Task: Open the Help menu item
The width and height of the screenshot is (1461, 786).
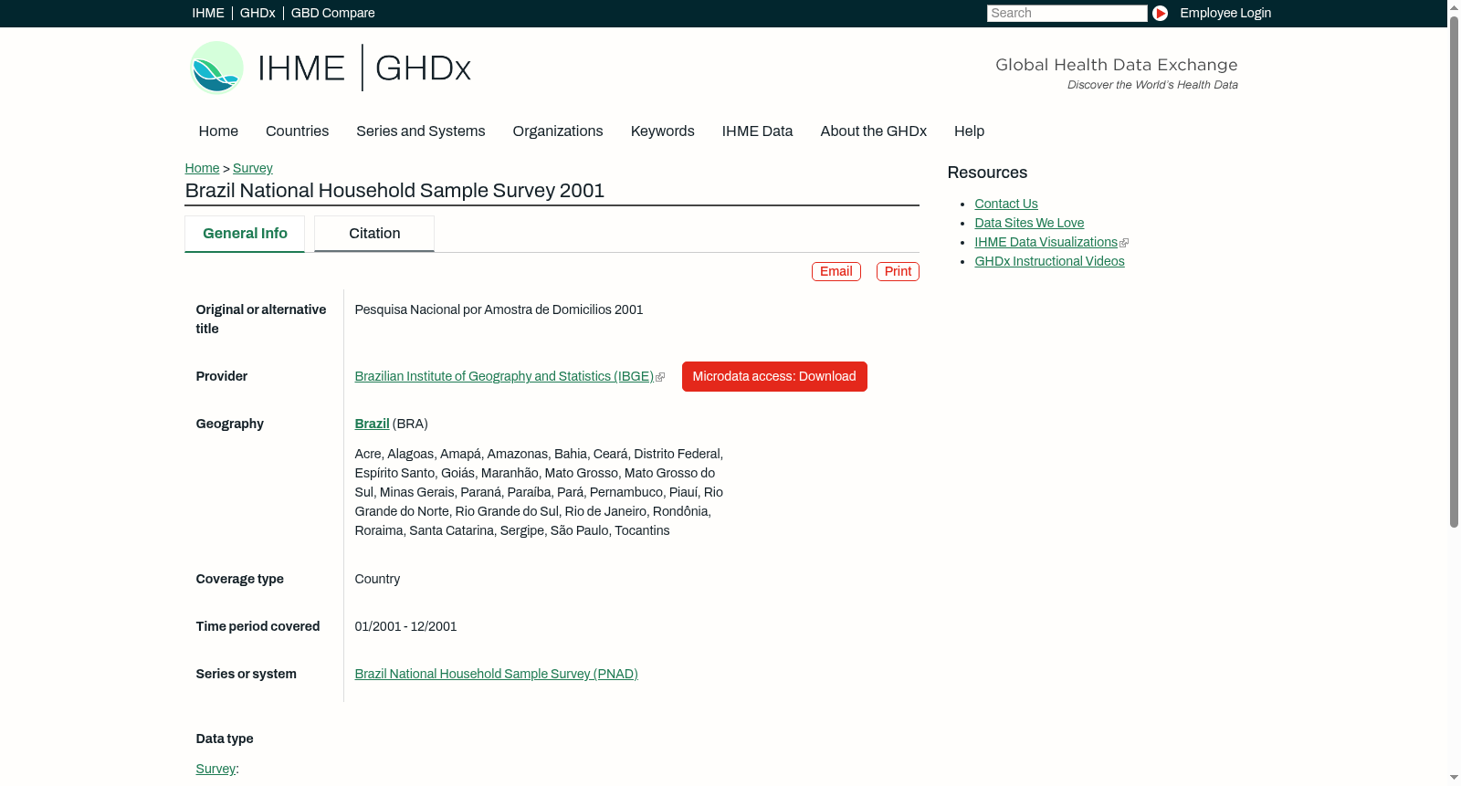Action: coord(969,131)
